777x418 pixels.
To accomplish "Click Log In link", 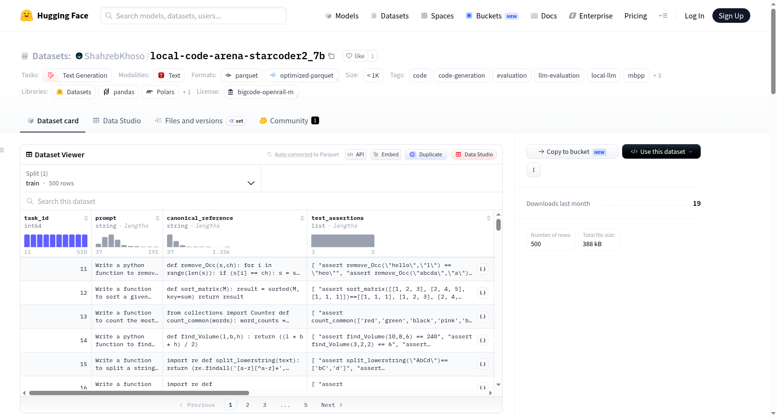I will click(694, 16).
